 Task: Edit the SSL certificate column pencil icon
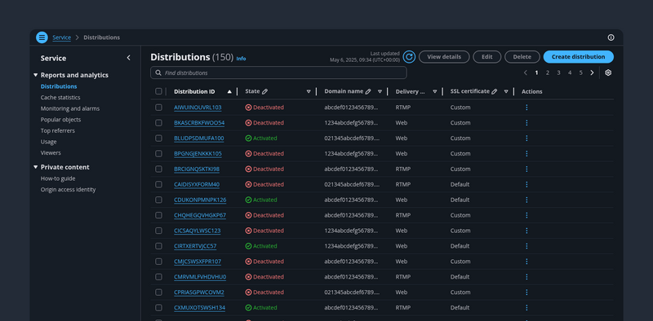494,91
